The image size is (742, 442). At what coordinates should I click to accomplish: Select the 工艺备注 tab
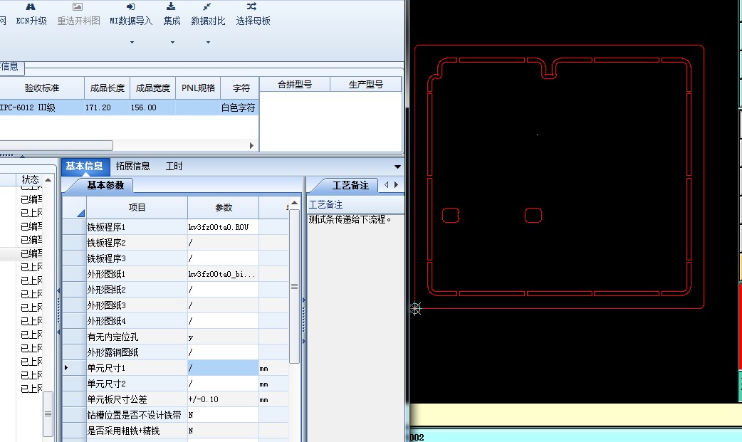pos(350,185)
